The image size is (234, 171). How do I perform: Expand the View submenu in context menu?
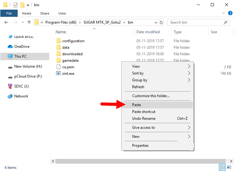coord(189,66)
